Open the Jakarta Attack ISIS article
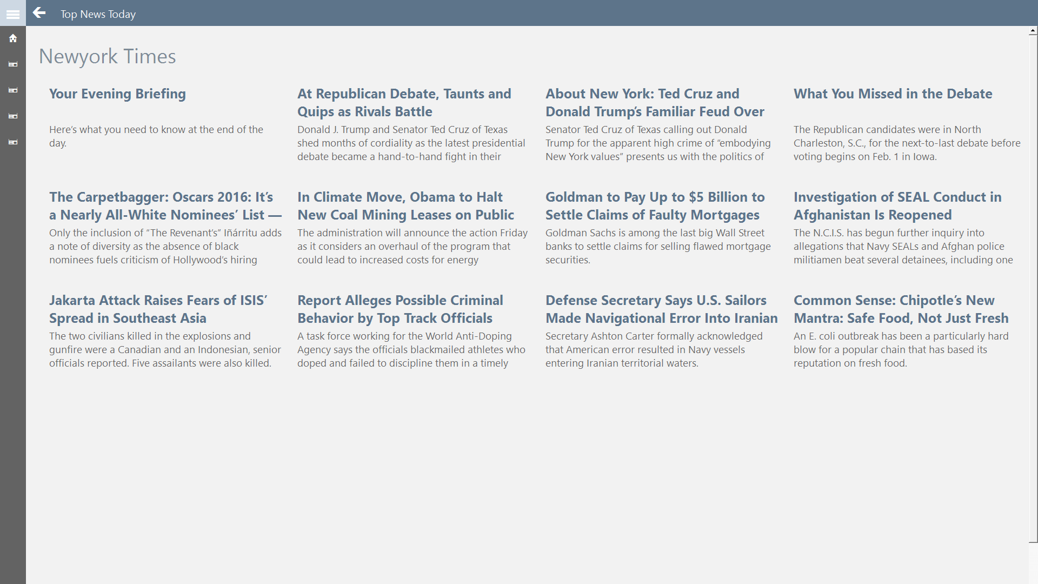This screenshot has width=1038, height=584. click(157, 309)
